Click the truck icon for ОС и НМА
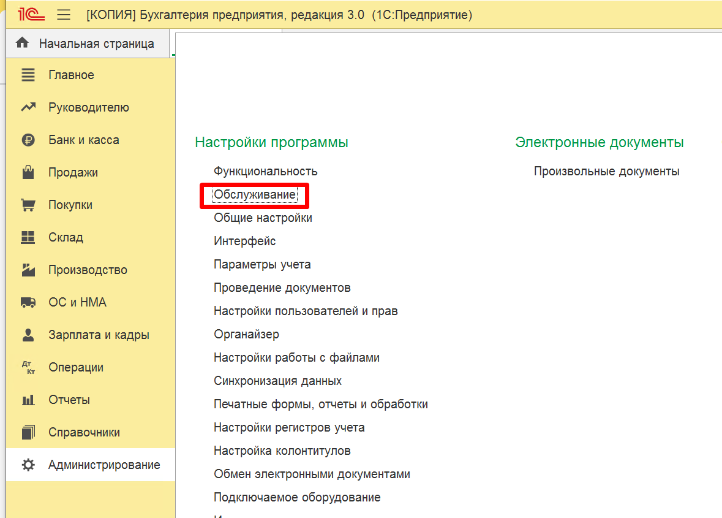Screen dimensions: 722x518 tap(28, 302)
